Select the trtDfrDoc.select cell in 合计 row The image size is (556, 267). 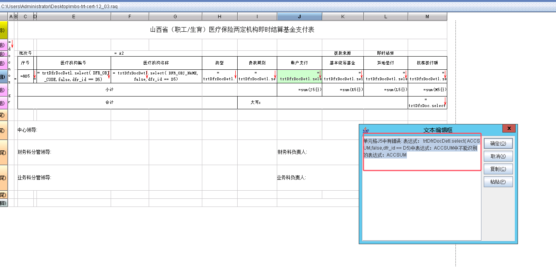(x=427, y=103)
